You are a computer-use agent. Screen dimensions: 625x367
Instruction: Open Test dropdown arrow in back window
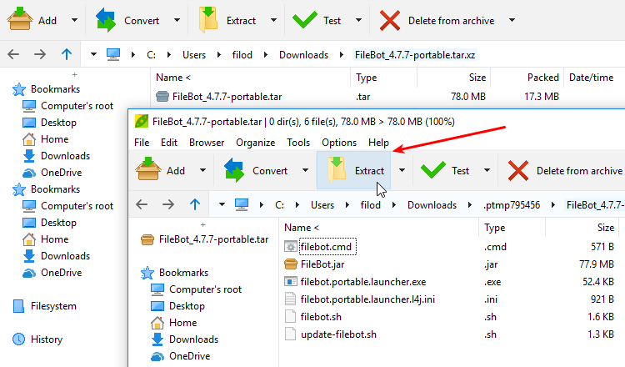point(358,20)
